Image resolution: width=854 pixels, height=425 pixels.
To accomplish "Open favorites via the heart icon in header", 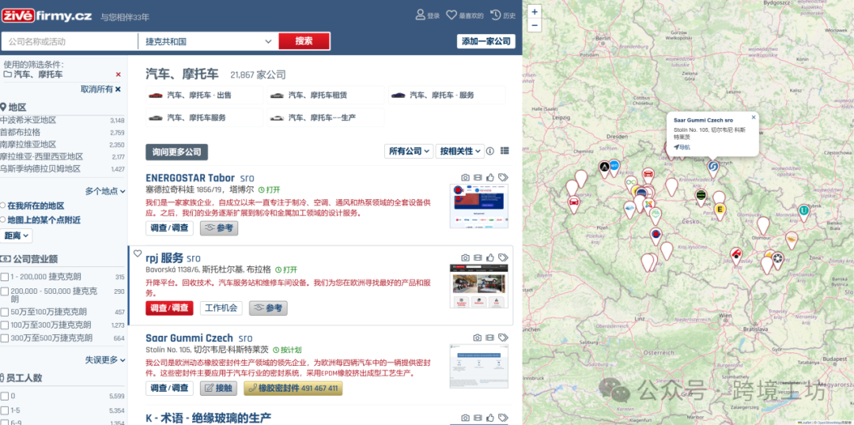I will pyautogui.click(x=452, y=15).
